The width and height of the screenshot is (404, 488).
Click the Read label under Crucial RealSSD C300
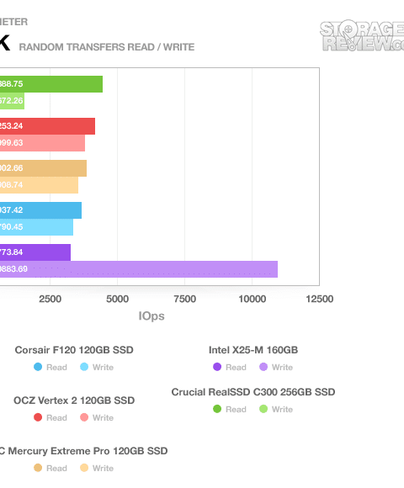236,409
